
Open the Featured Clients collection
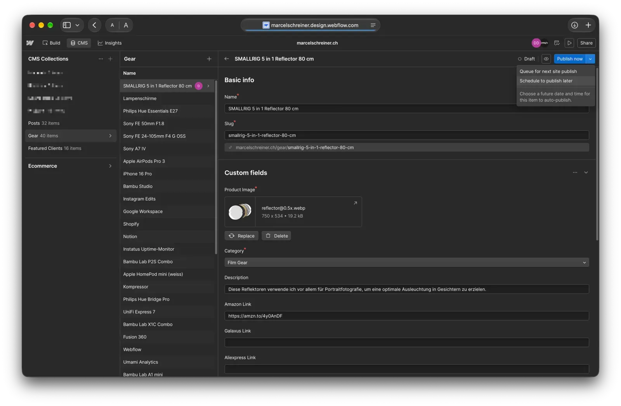(x=71, y=149)
